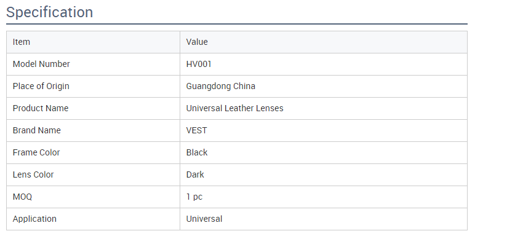
Task: Select the Universal application value
Action: click(204, 219)
